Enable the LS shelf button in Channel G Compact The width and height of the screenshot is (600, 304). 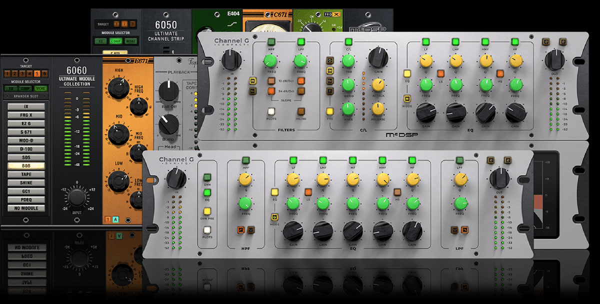(440, 73)
